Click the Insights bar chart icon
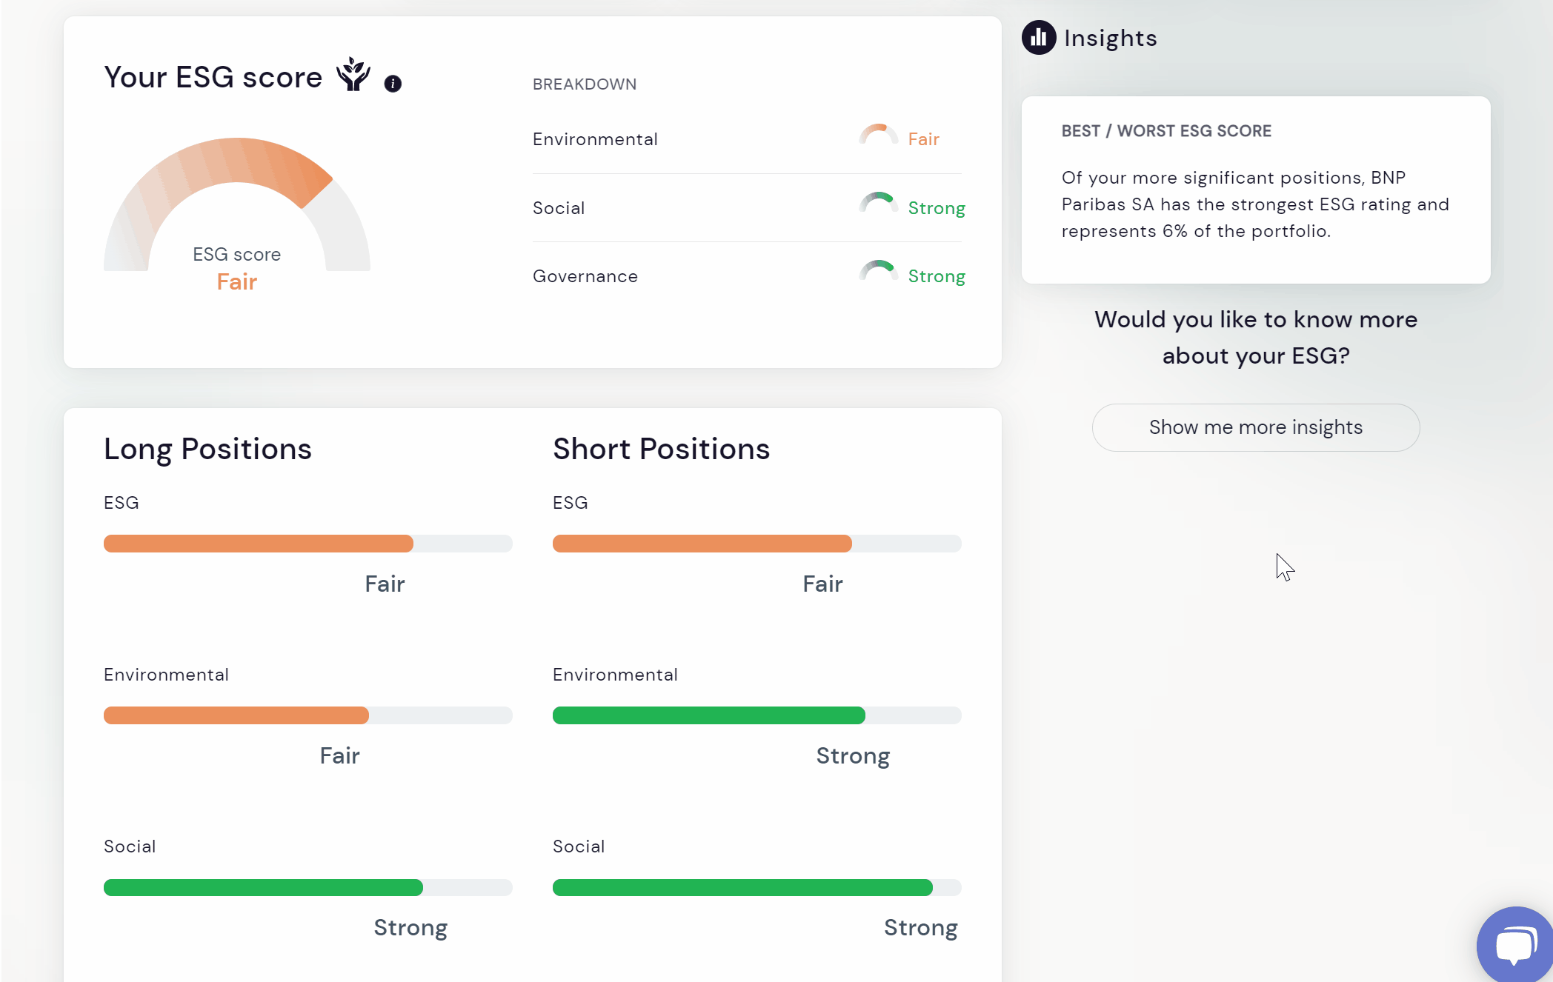The height and width of the screenshot is (982, 1553). 1039,38
